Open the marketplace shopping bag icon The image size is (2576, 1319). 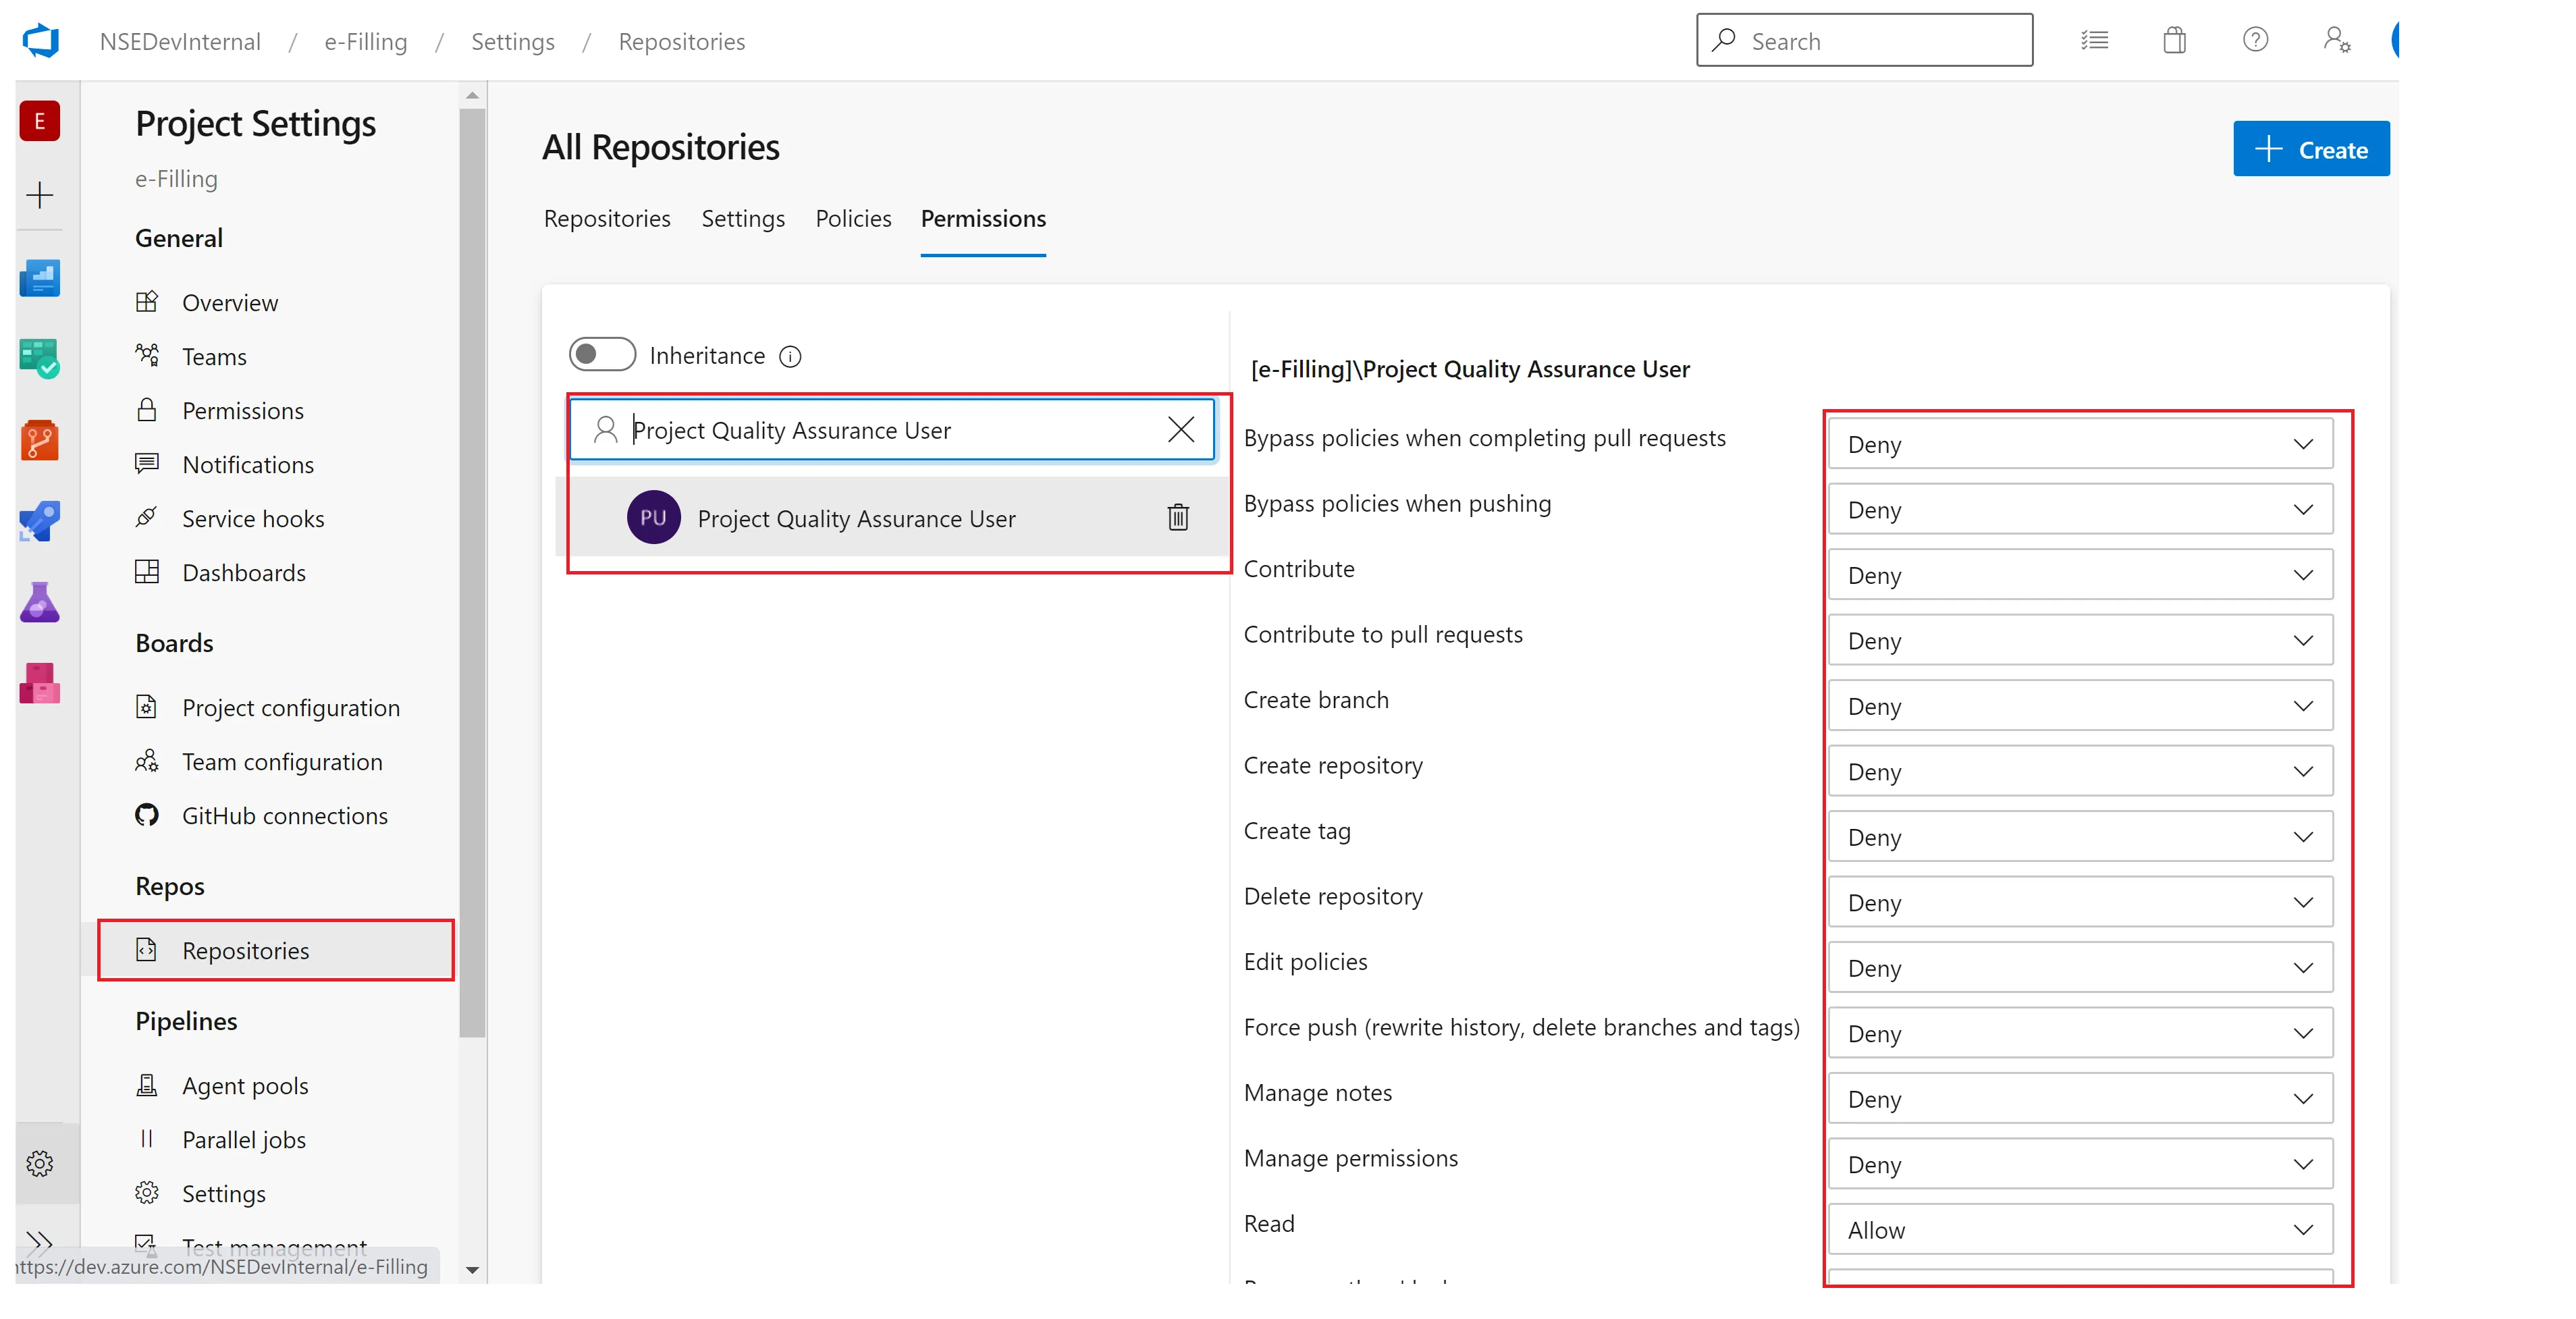click(2174, 41)
